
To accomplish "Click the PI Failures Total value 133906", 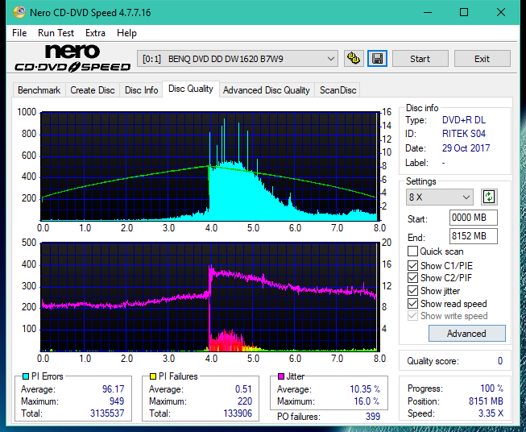I will pyautogui.click(x=238, y=413).
